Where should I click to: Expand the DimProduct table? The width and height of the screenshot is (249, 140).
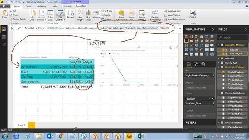tap(219, 63)
